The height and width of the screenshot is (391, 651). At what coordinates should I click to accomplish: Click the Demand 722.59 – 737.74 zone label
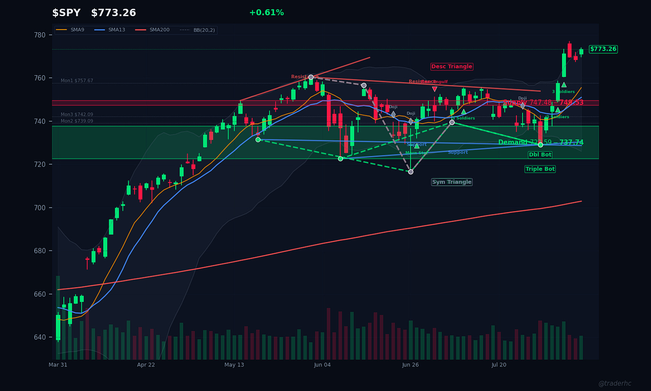pyautogui.click(x=541, y=143)
